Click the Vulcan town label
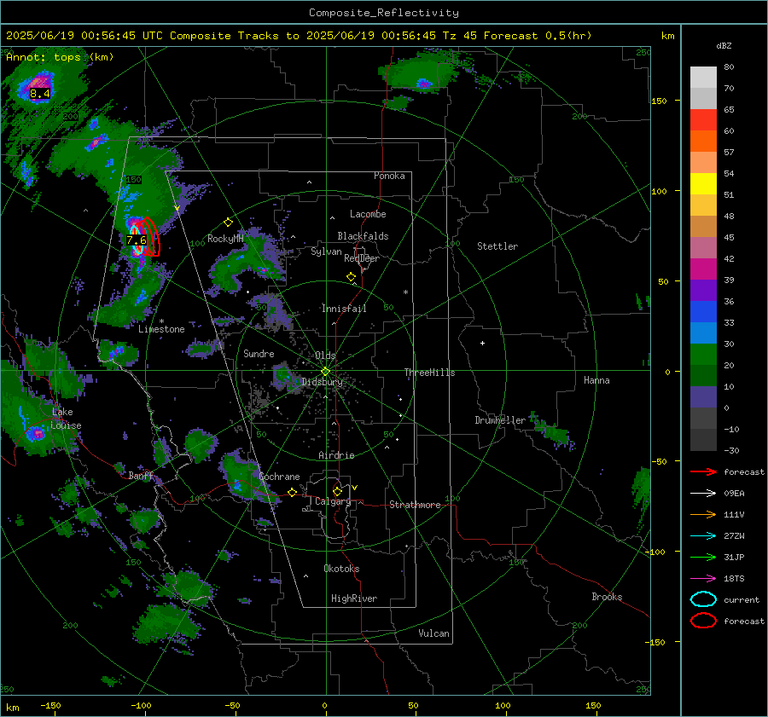Screen dimensions: 768x717 click(x=433, y=633)
